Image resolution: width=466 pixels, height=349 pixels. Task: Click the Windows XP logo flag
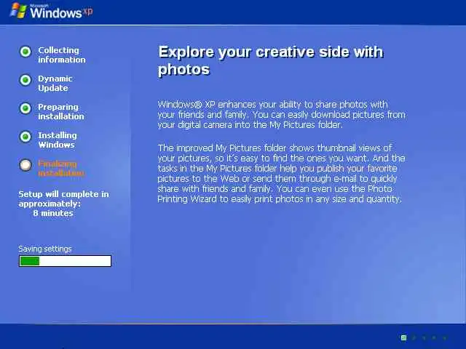coord(18,11)
